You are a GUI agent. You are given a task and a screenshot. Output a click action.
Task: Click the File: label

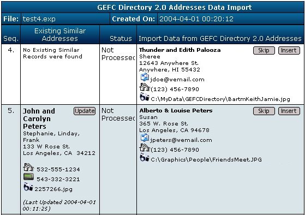[11, 19]
